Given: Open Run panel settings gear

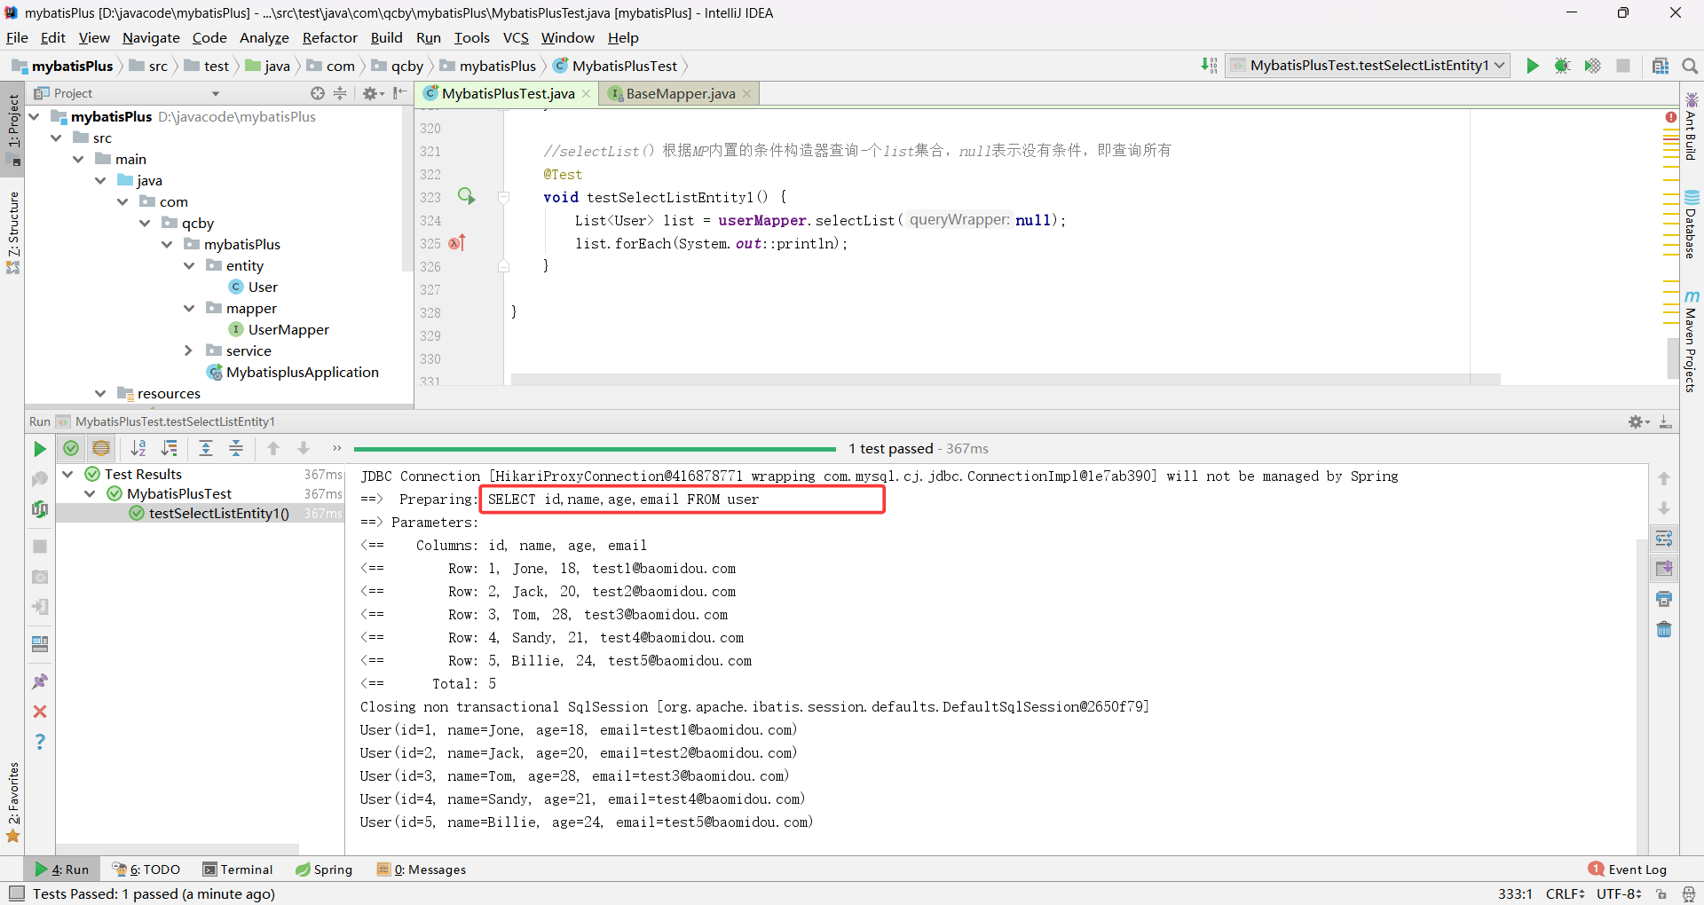Looking at the screenshot, I should [x=1637, y=421].
